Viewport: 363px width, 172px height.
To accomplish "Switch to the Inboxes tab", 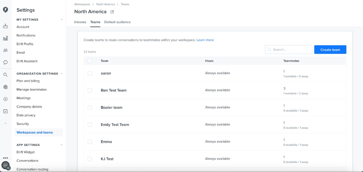I will [80, 22].
